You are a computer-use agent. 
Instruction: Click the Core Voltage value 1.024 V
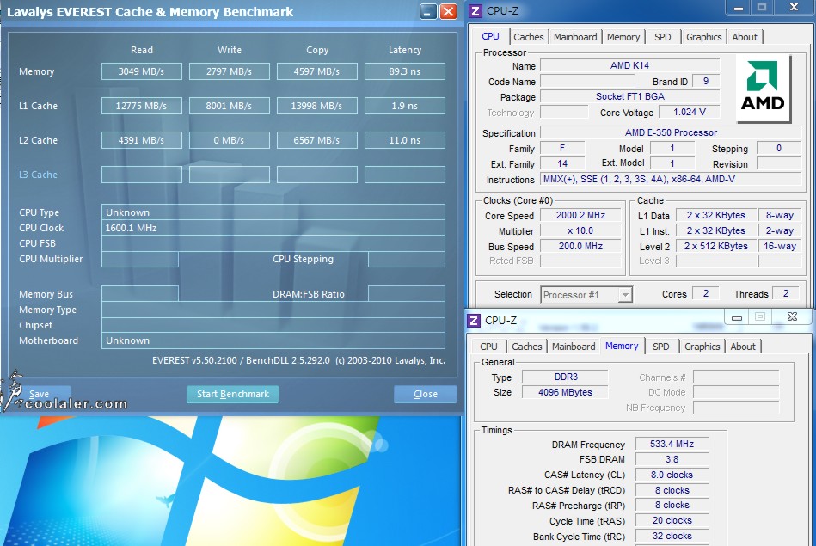pyautogui.click(x=690, y=112)
